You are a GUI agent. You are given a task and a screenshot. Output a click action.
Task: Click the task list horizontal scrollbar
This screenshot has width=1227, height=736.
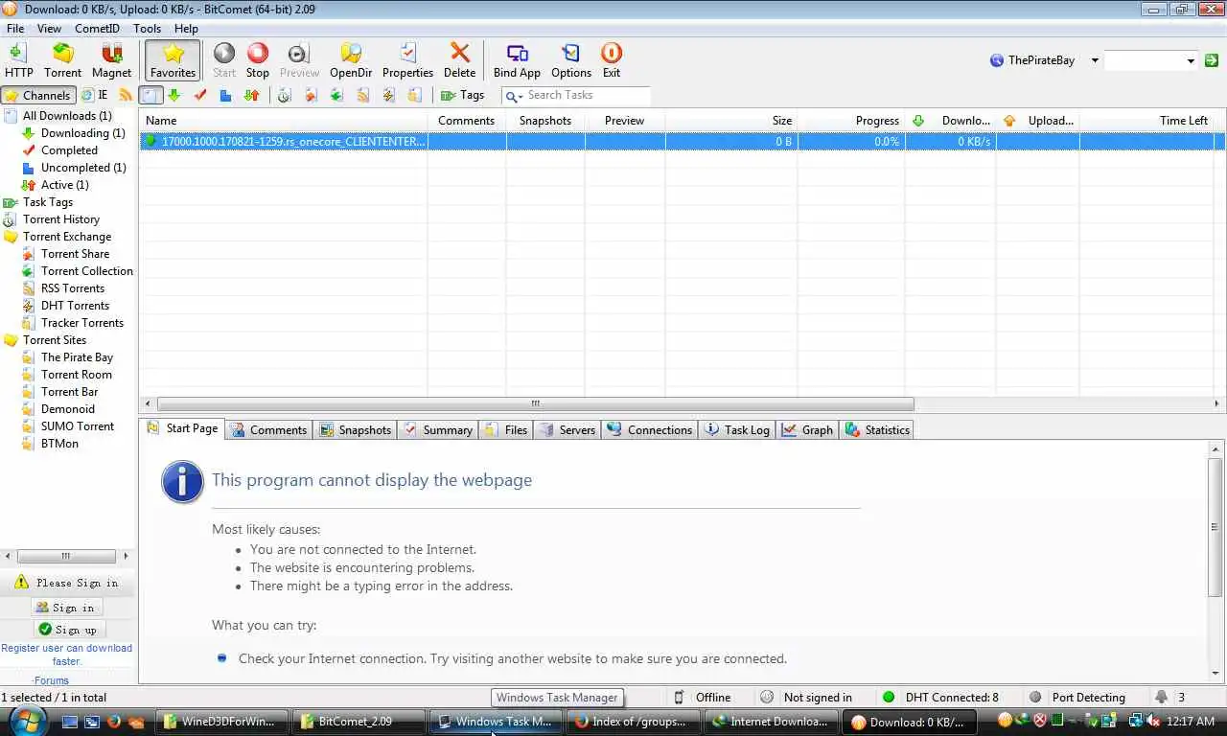(535, 403)
